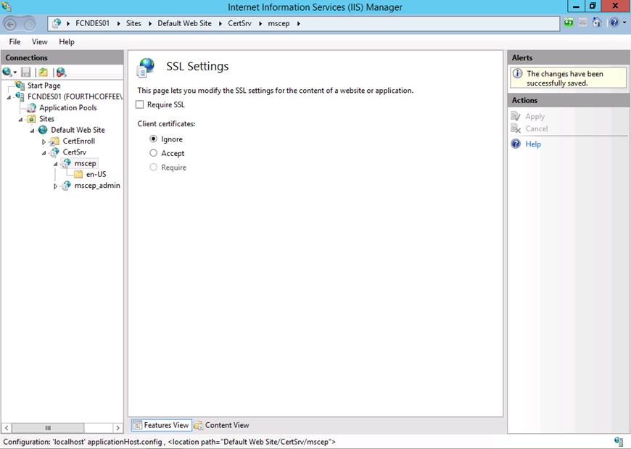Click the Up folder icon in Connections toolbar
The height and width of the screenshot is (449, 631).
44,72
